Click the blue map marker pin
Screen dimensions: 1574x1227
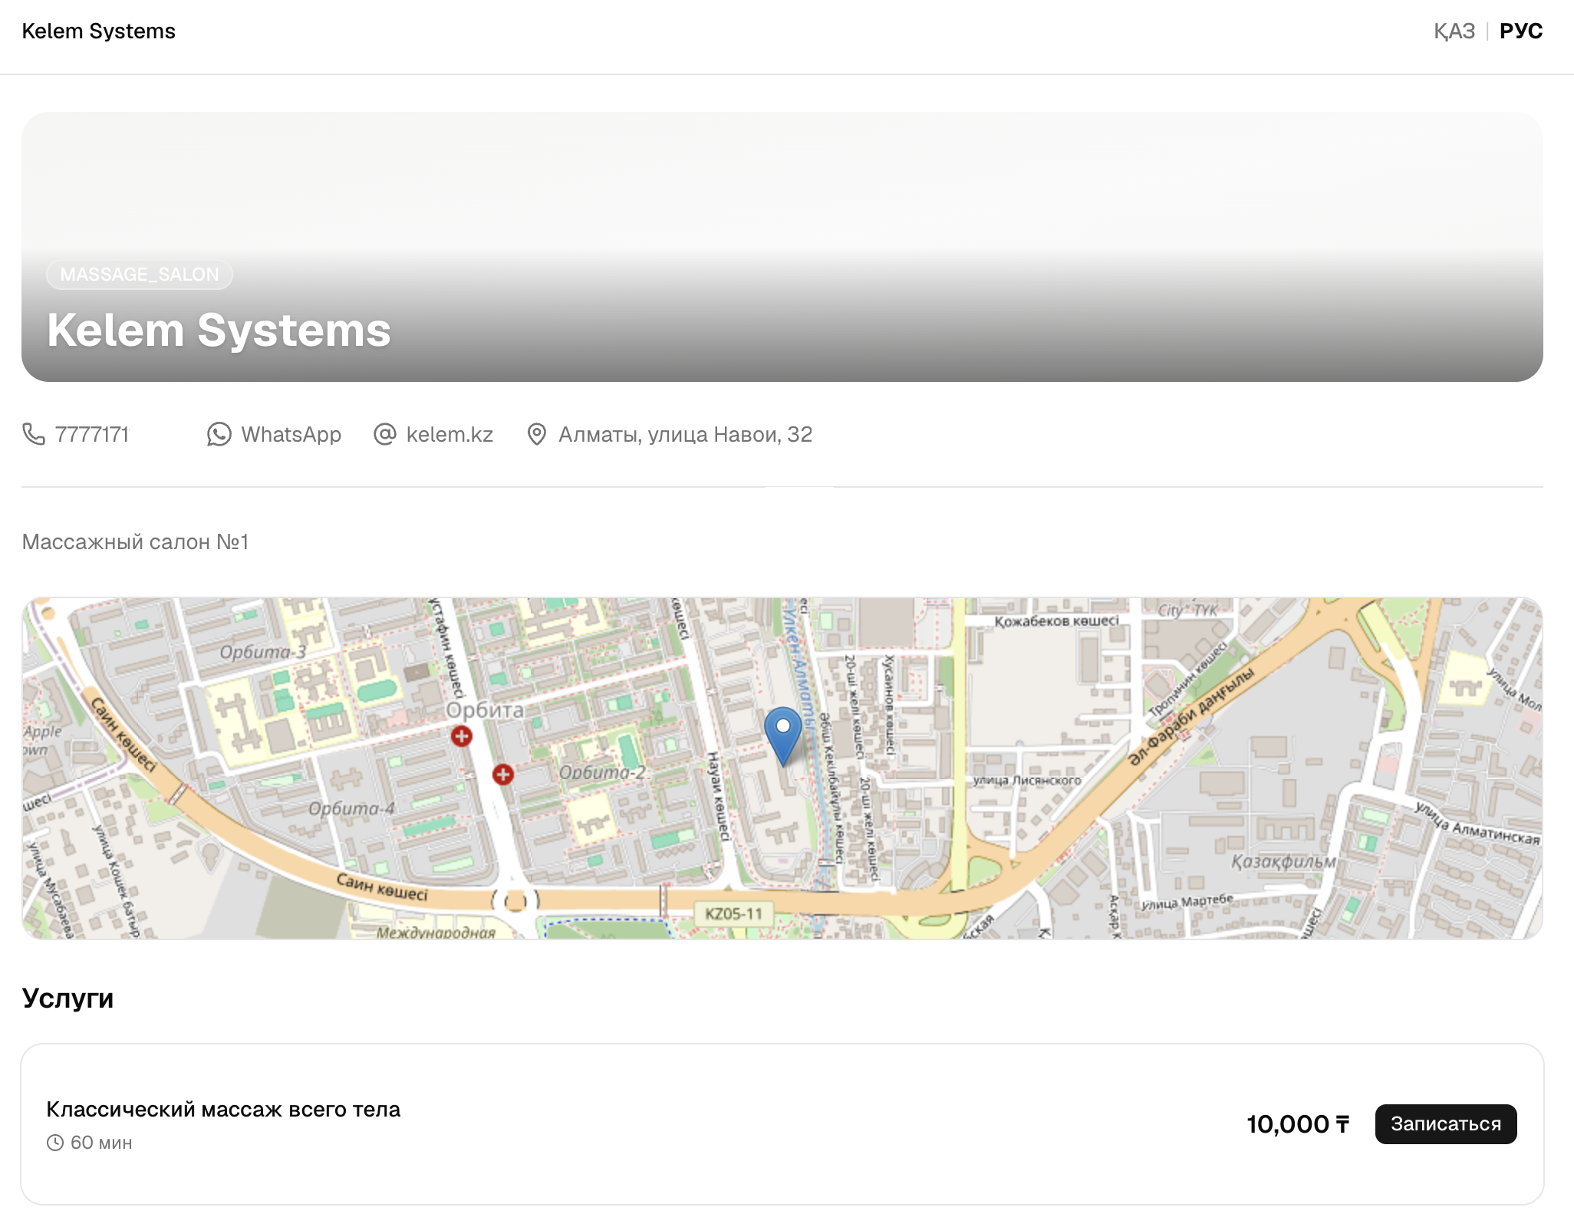click(x=783, y=736)
